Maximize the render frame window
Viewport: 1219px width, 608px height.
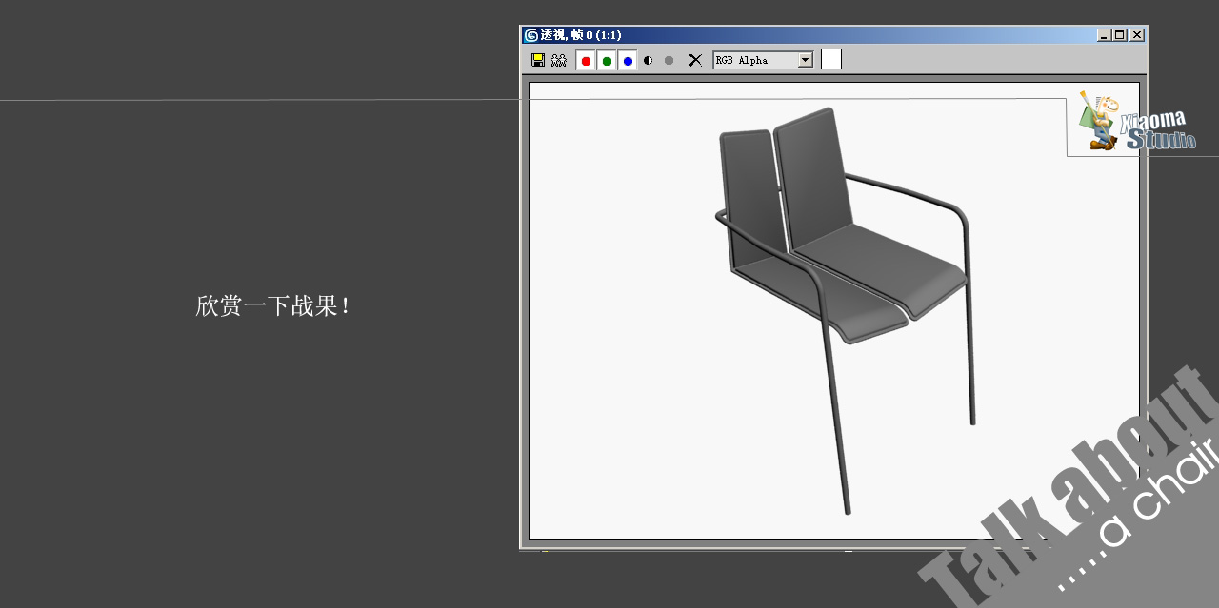tap(1120, 35)
